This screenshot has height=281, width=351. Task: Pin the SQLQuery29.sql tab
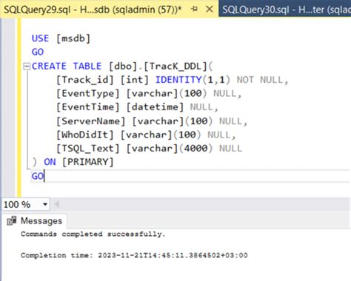194,10
